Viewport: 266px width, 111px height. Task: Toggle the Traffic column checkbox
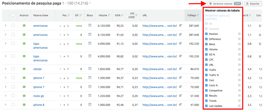206,70
